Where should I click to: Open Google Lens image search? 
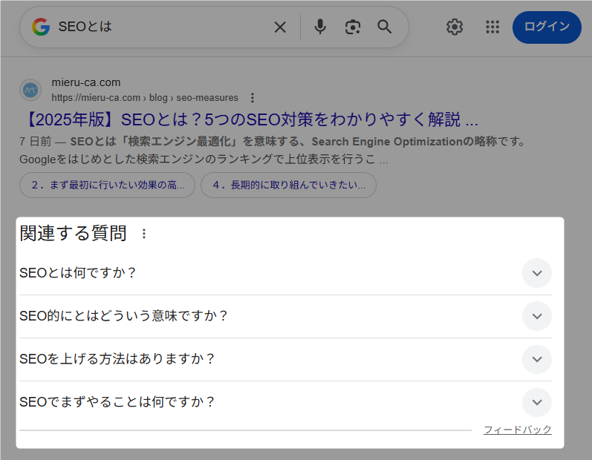tap(352, 27)
